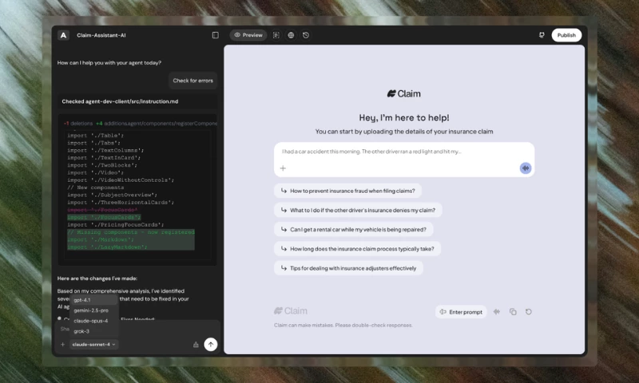This screenshot has height=383, width=639.
Task: Open the version history clock icon
Action: [306, 35]
